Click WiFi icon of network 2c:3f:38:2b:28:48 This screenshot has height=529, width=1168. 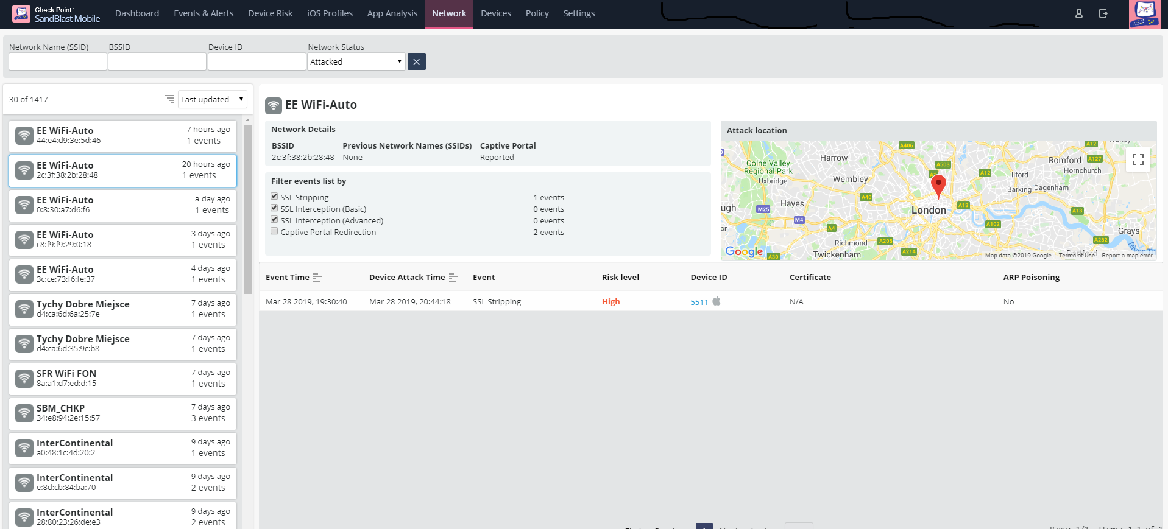pyautogui.click(x=24, y=170)
